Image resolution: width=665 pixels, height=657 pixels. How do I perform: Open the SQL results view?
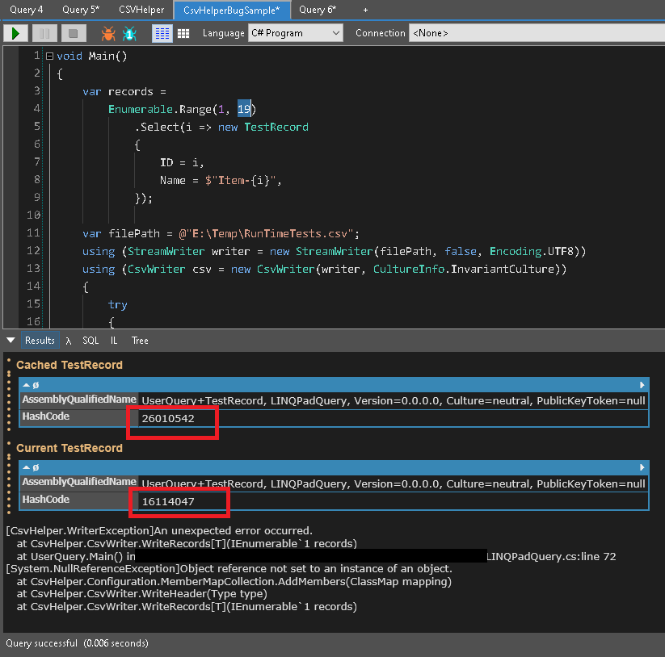(x=90, y=340)
